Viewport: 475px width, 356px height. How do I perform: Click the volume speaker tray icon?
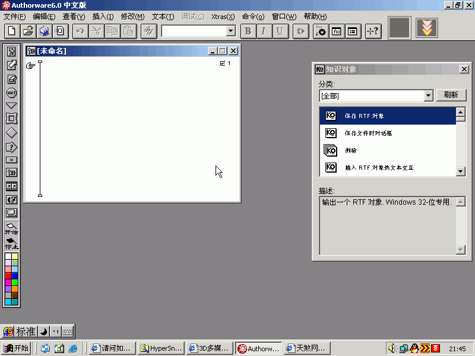click(x=393, y=348)
